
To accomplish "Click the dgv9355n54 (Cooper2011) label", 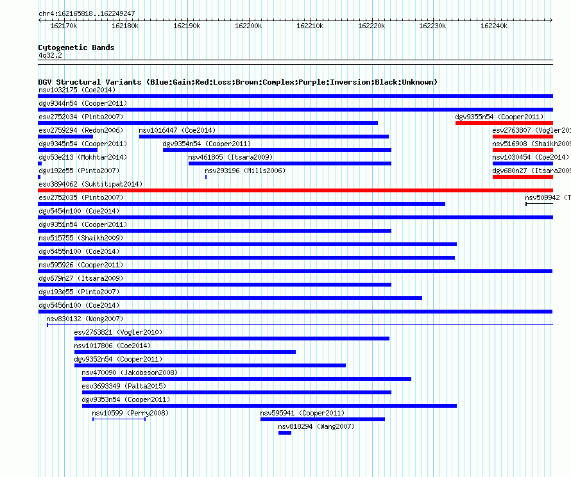I will click(499, 117).
